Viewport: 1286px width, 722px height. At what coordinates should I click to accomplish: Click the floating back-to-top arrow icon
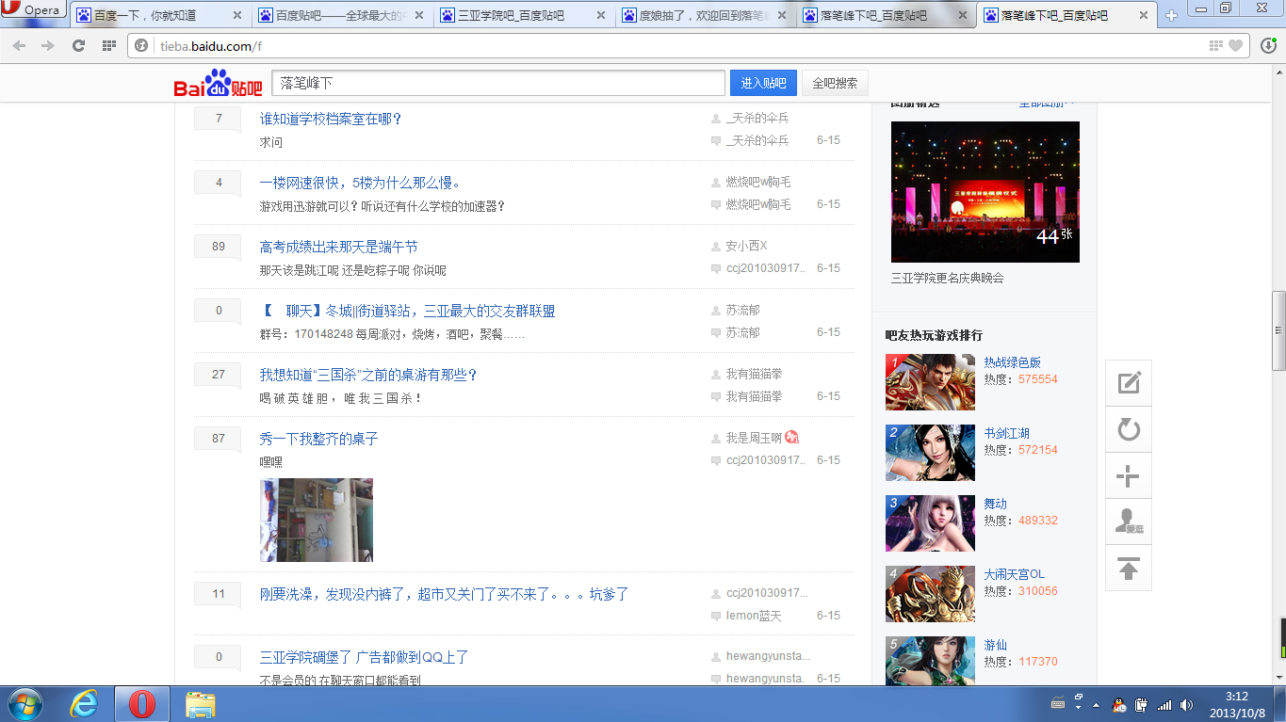(x=1129, y=569)
